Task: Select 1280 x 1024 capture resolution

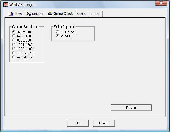Action: tap(14, 49)
